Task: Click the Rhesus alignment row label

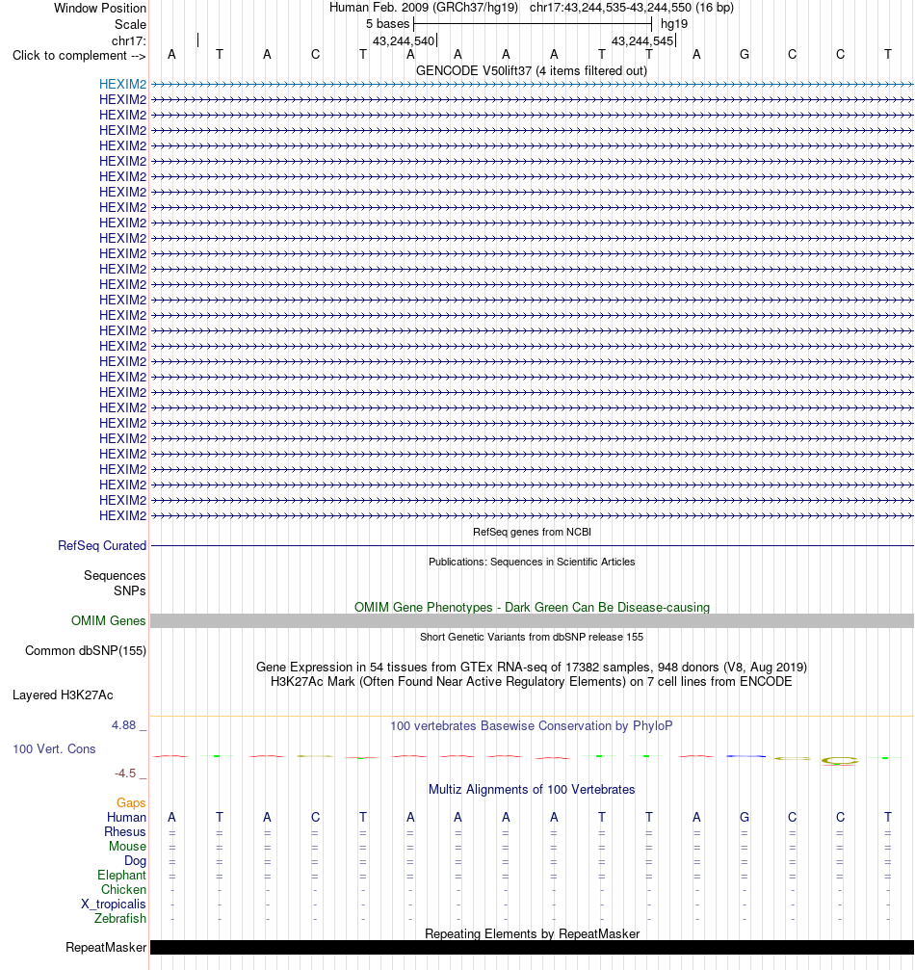Action: (x=125, y=832)
